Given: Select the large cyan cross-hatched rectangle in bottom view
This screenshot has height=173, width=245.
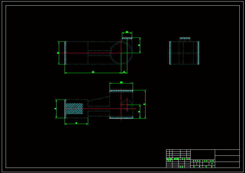Looking at the screenshot, I should click(73, 109).
